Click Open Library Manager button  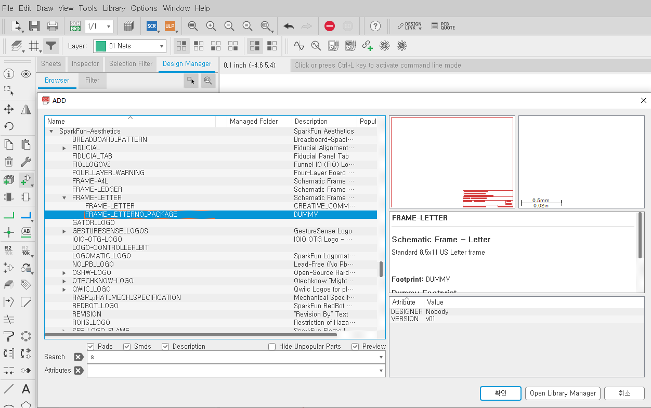pyautogui.click(x=563, y=393)
